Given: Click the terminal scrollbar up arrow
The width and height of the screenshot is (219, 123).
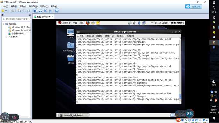Looking at the screenshot, I should click(x=180, y=39).
